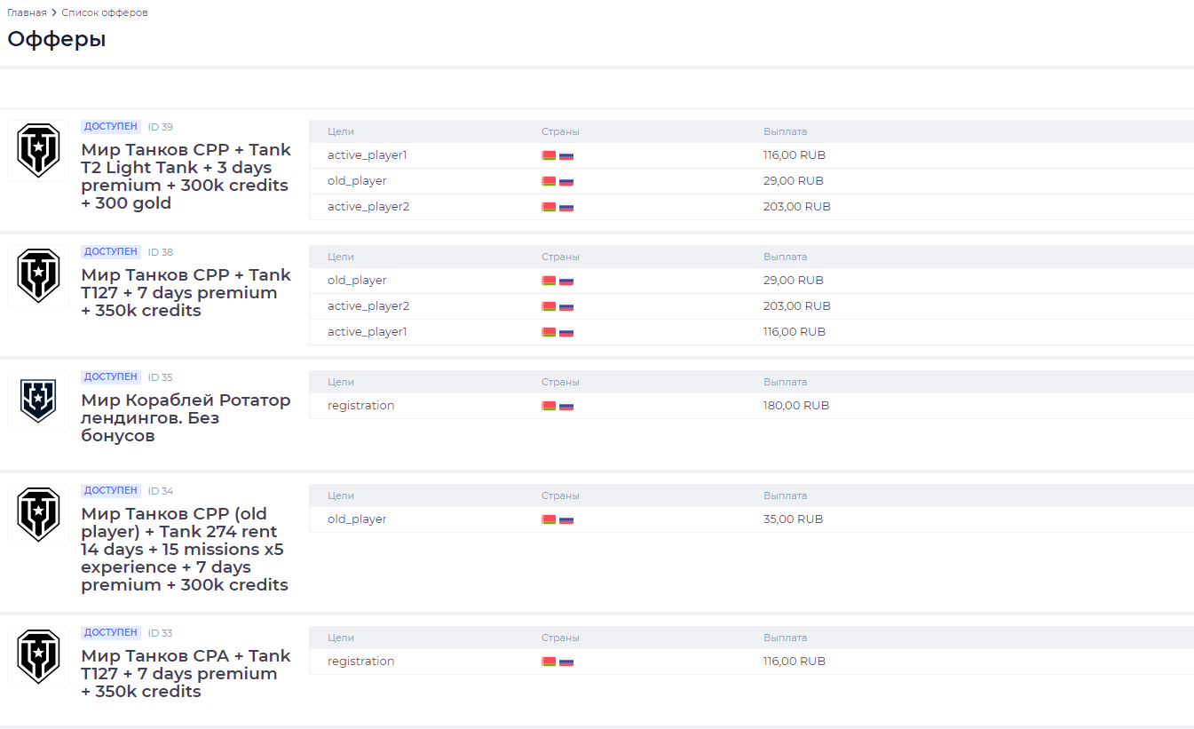Viewport: 1194px width, 729px height.
Task: Open the Мир Кораблей offer logo
Action: click(x=38, y=401)
